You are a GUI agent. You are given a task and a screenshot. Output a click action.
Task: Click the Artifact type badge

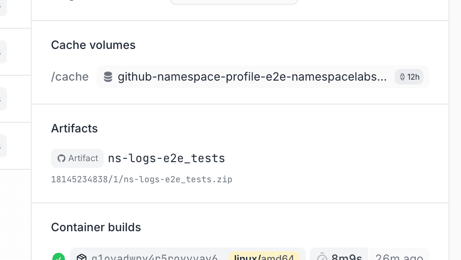click(x=77, y=158)
